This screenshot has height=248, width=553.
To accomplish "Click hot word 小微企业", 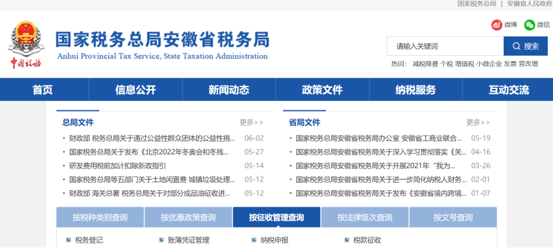I will tap(489, 64).
